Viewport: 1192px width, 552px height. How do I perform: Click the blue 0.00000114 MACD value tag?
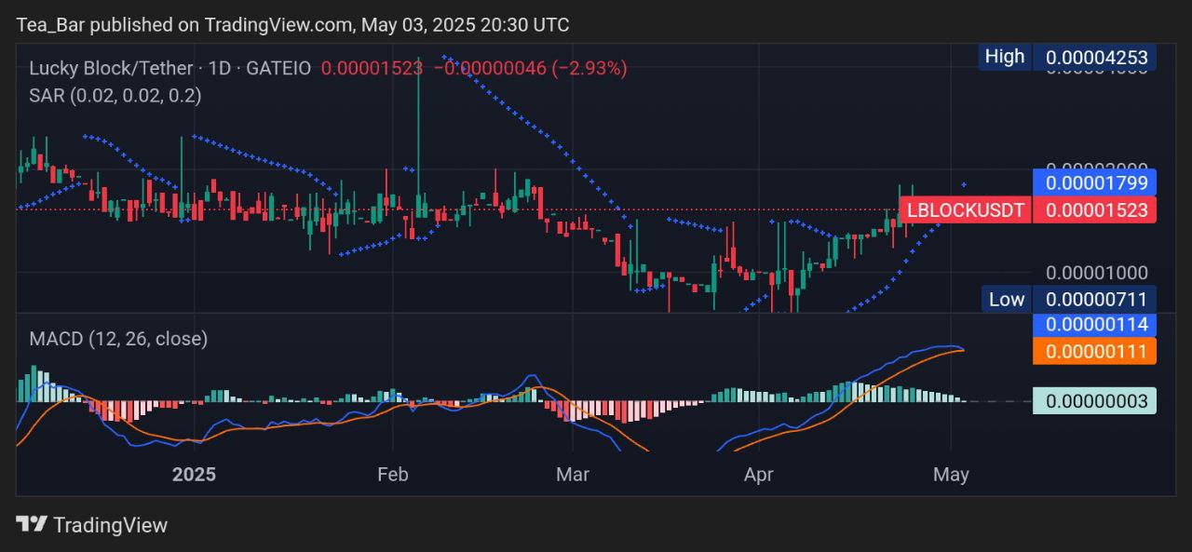(x=1096, y=325)
